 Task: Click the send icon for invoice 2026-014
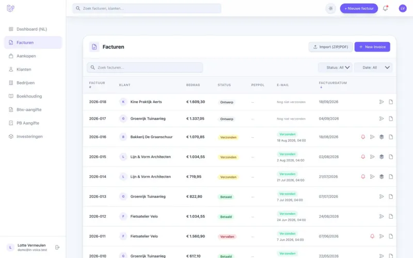(x=372, y=176)
